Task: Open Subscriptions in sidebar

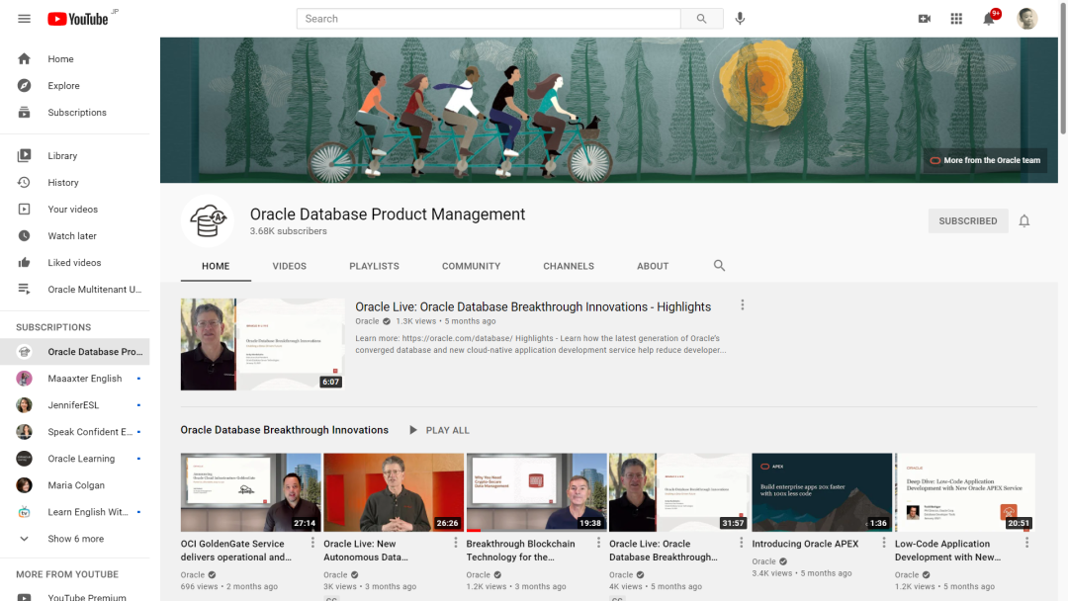Action: pos(75,113)
